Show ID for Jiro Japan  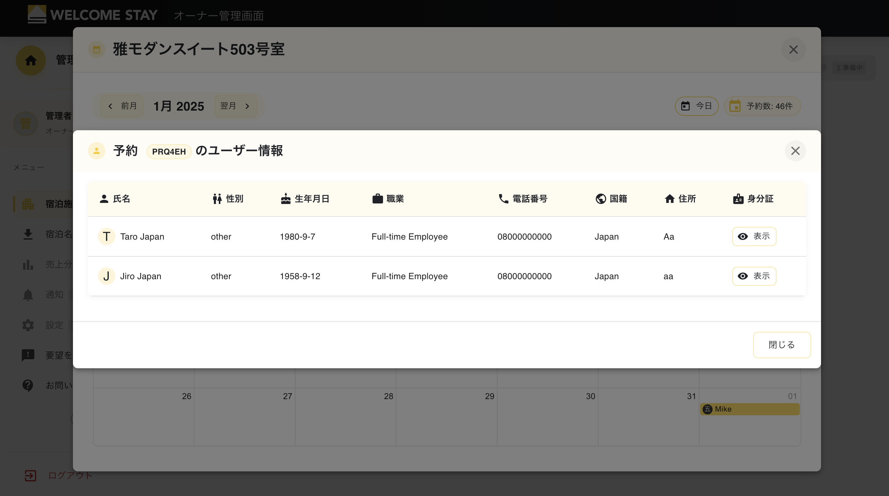[x=754, y=276]
